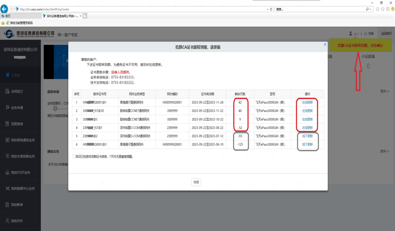Screen dimensions: 395x231
Task: Open 我的交易结算业务 in the sidebar
Action: [x=20, y=156]
